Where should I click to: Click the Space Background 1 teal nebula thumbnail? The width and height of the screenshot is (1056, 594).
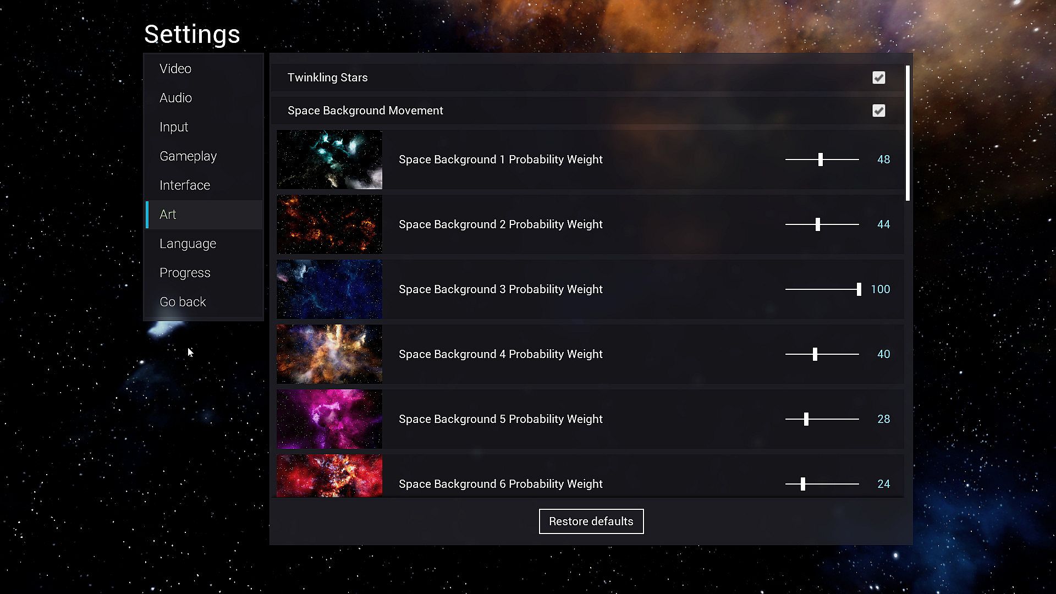(329, 159)
